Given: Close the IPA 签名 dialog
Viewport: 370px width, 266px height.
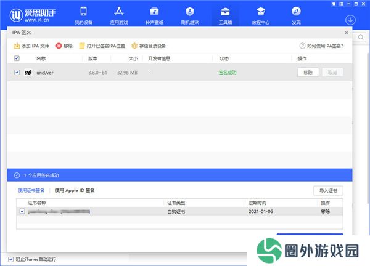Looking at the screenshot, I should tap(347, 33).
